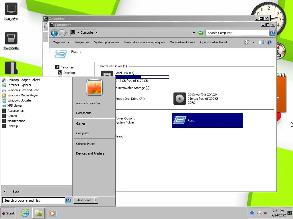Click the Favorites star icon
The height and width of the screenshot is (219, 293).
coord(57,67)
